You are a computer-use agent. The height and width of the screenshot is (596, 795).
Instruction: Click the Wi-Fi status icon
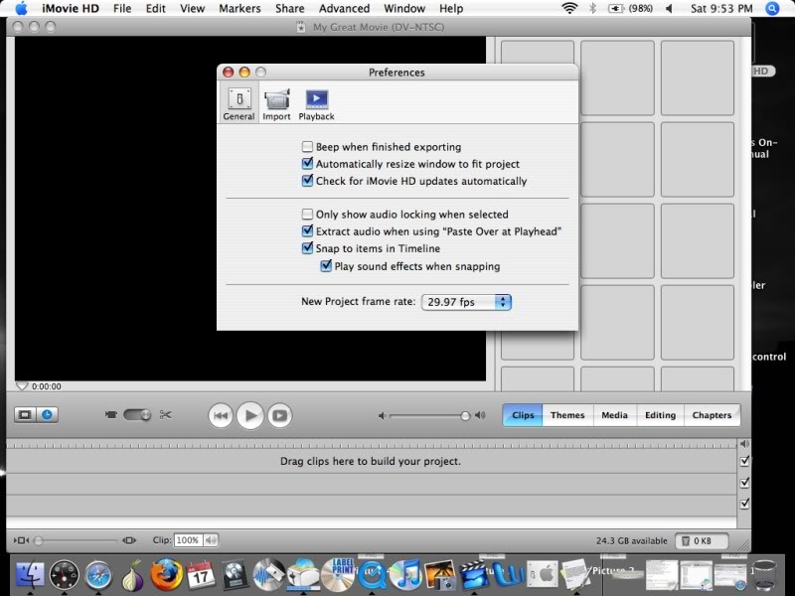[x=569, y=8]
